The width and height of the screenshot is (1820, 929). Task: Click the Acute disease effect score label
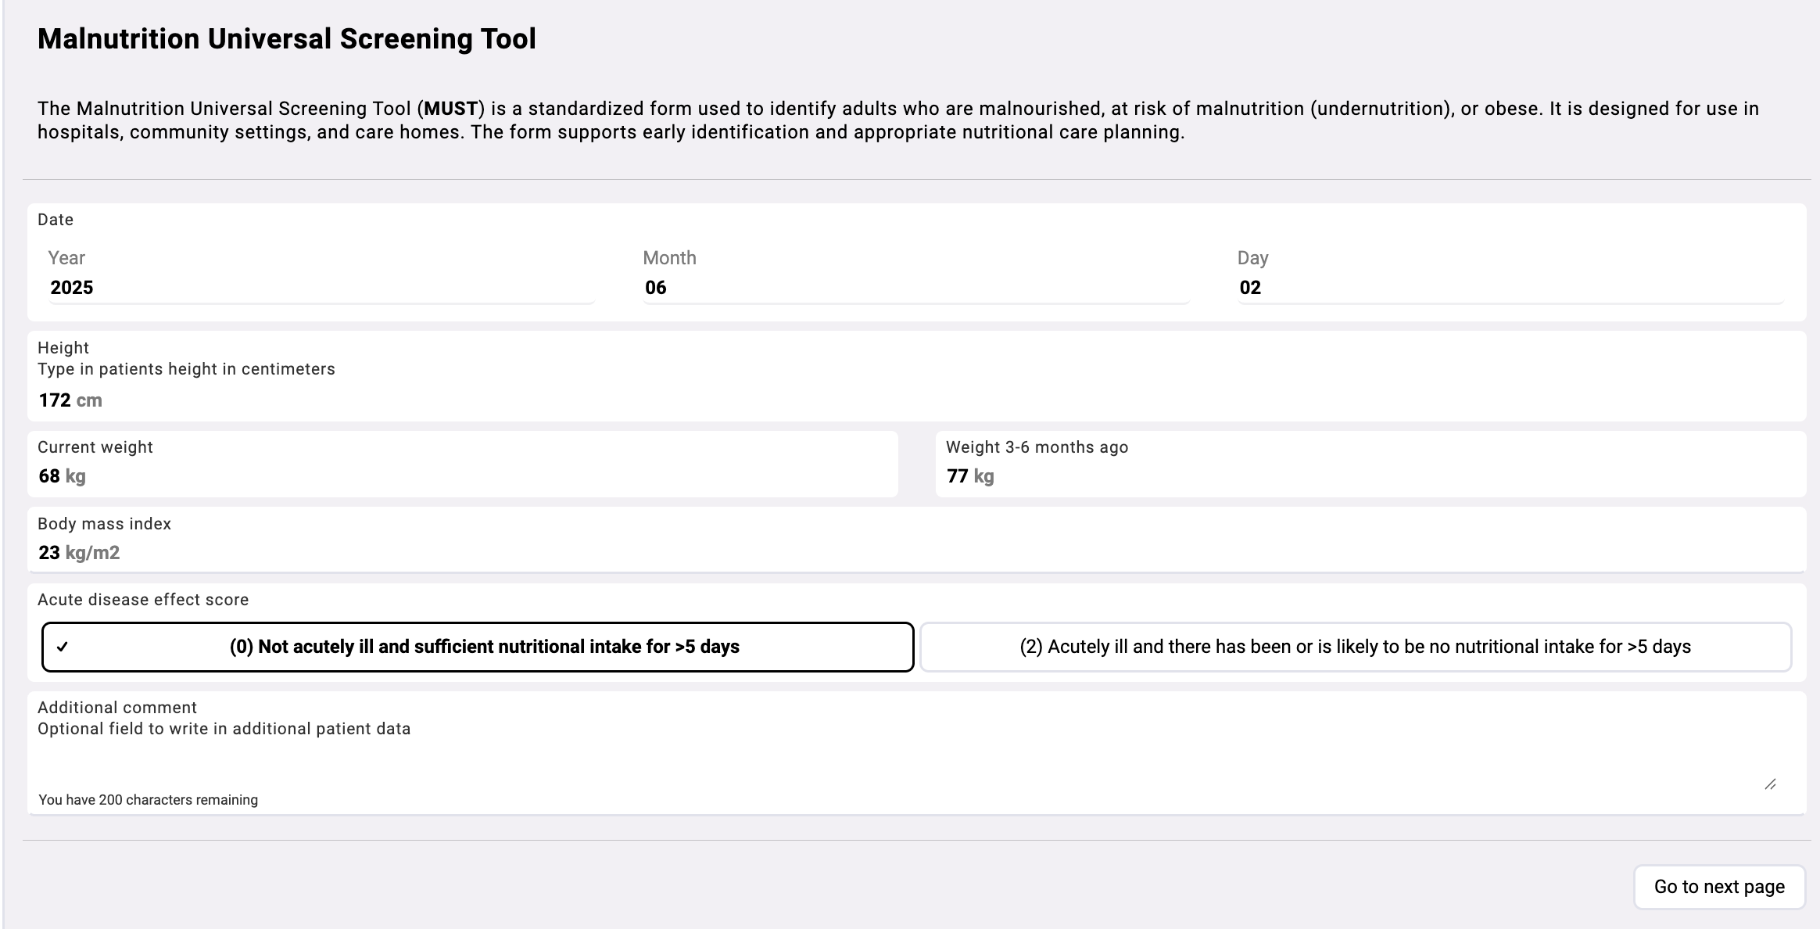tap(143, 600)
